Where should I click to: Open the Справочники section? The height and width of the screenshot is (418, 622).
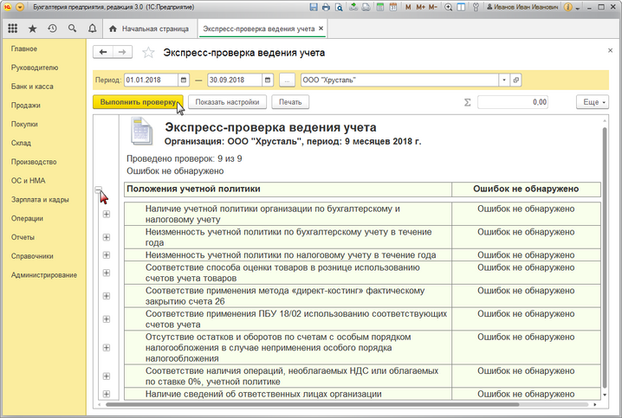(x=32, y=256)
